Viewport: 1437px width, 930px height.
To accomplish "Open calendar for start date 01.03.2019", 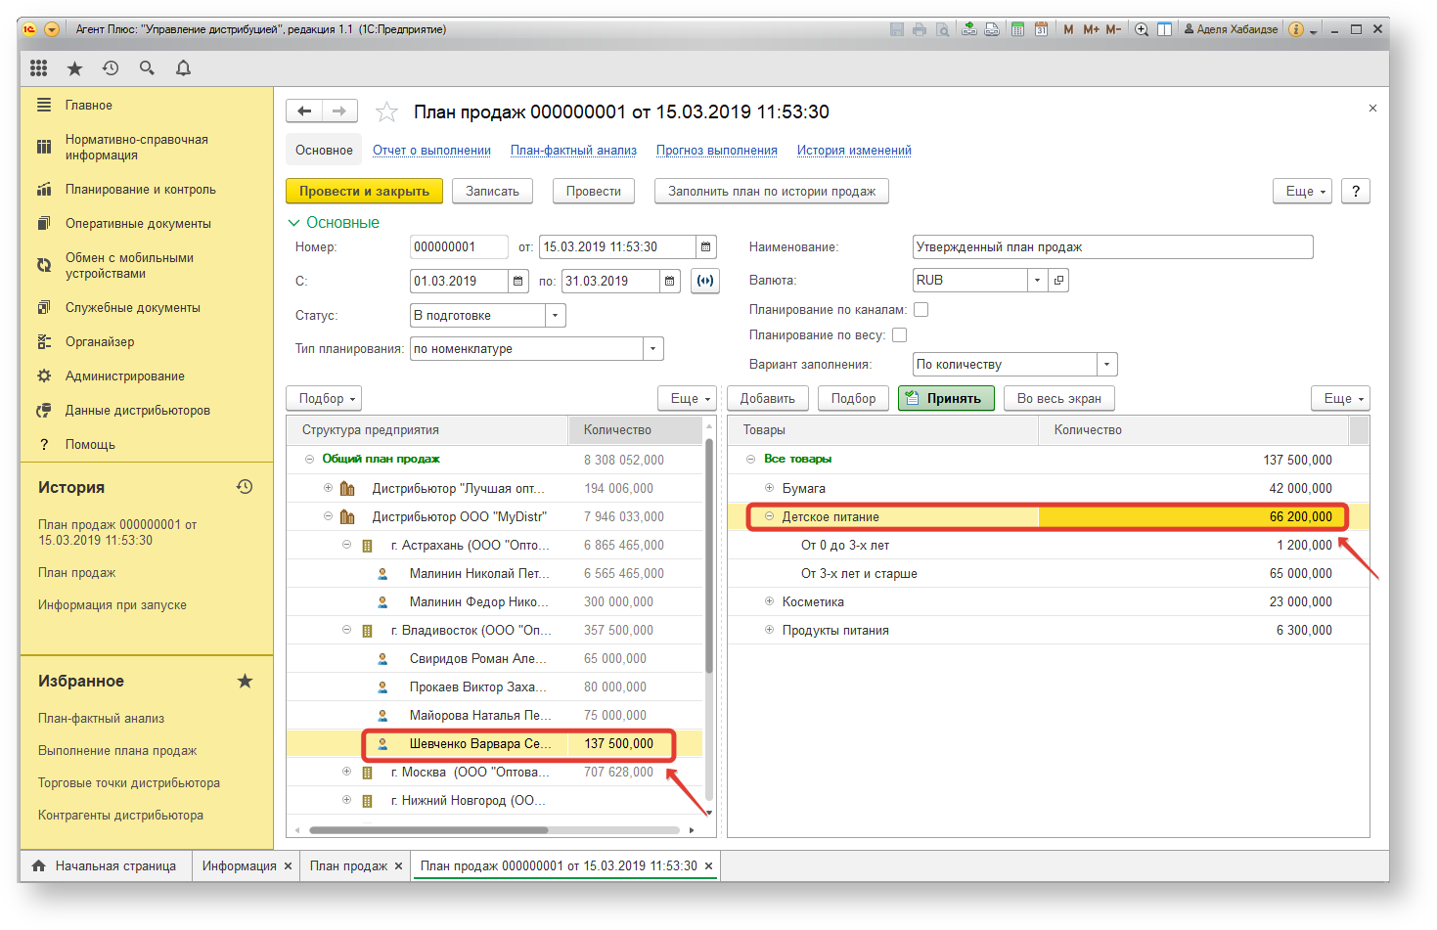I will point(518,282).
